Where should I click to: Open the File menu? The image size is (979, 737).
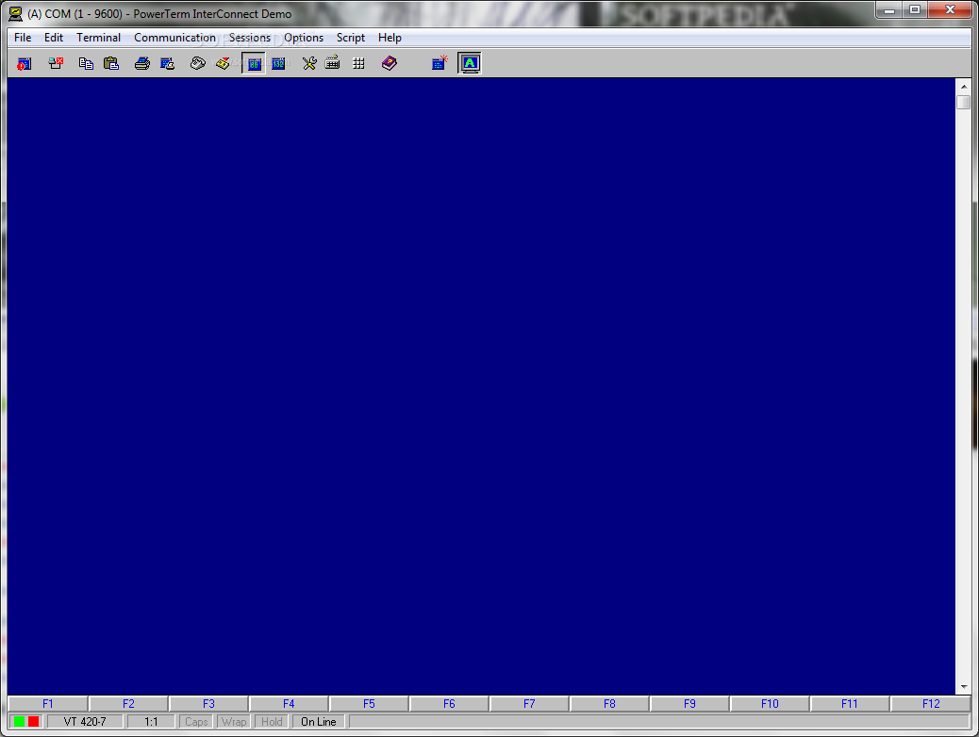tap(23, 38)
